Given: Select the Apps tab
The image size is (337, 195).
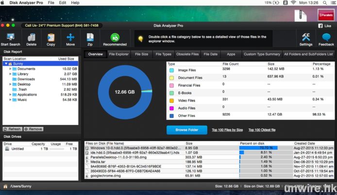Looking at the screenshot, I should pos(231,54).
